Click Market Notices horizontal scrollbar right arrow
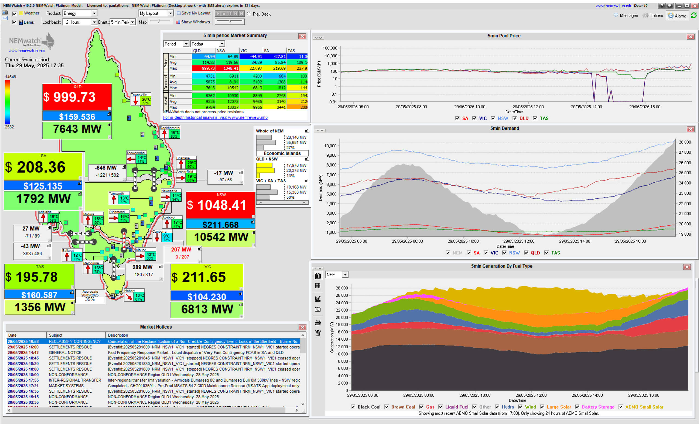Image resolution: width=699 pixels, height=424 pixels. 297,410
